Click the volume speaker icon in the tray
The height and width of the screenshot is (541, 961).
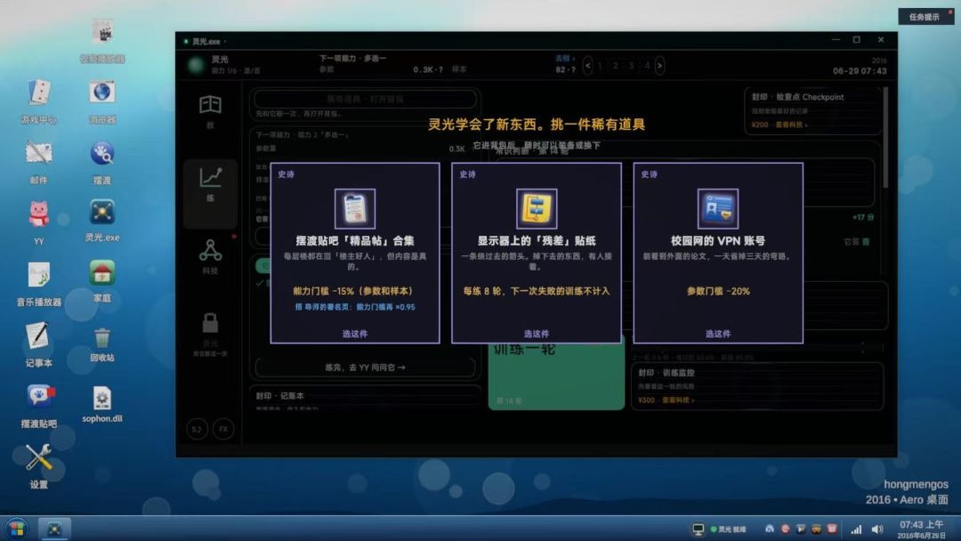tap(877, 529)
